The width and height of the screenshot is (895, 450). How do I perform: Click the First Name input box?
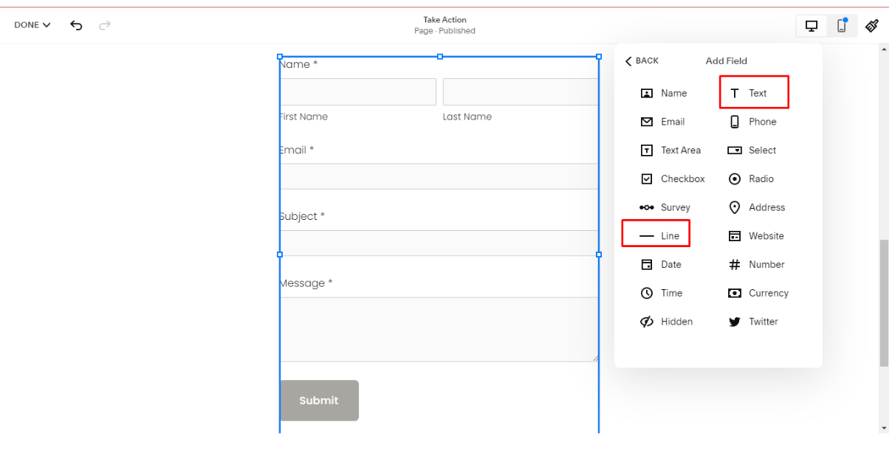pyautogui.click(x=357, y=91)
